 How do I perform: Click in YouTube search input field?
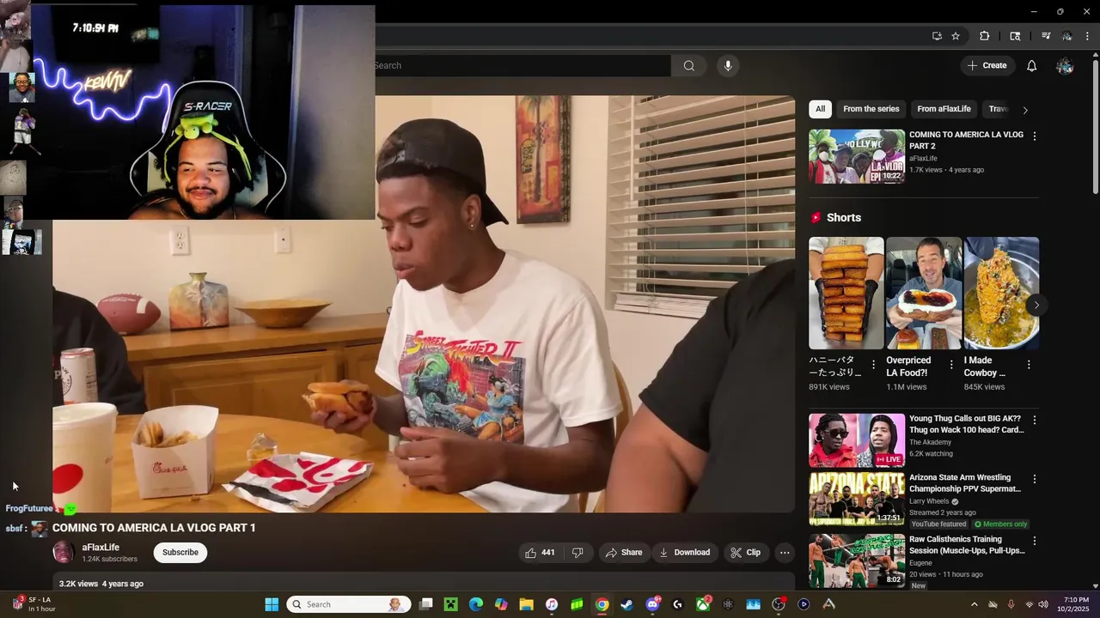[522, 65]
